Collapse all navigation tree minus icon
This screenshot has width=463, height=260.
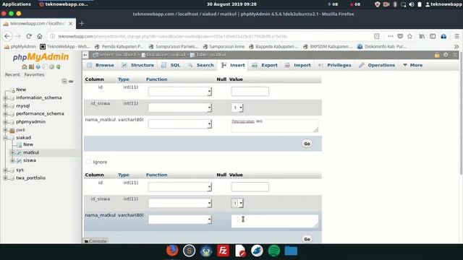coord(64,81)
